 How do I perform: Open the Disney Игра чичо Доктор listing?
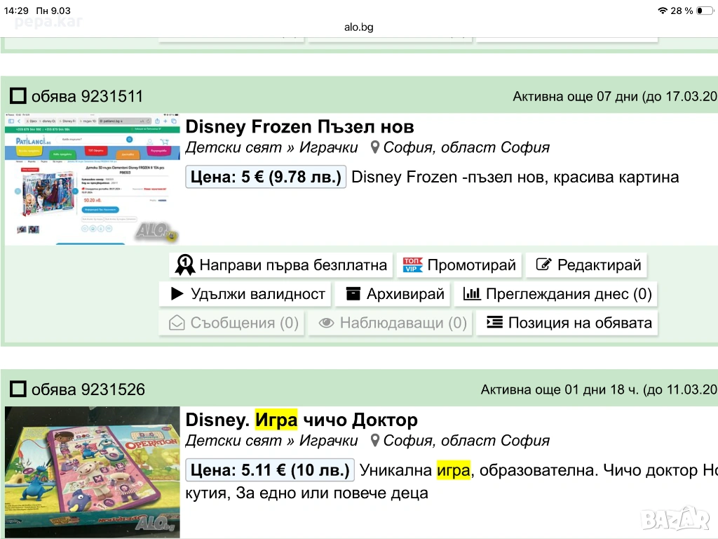(x=302, y=420)
